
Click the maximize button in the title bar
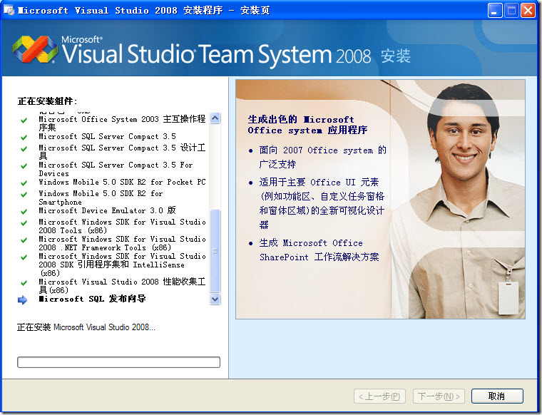[511, 11]
